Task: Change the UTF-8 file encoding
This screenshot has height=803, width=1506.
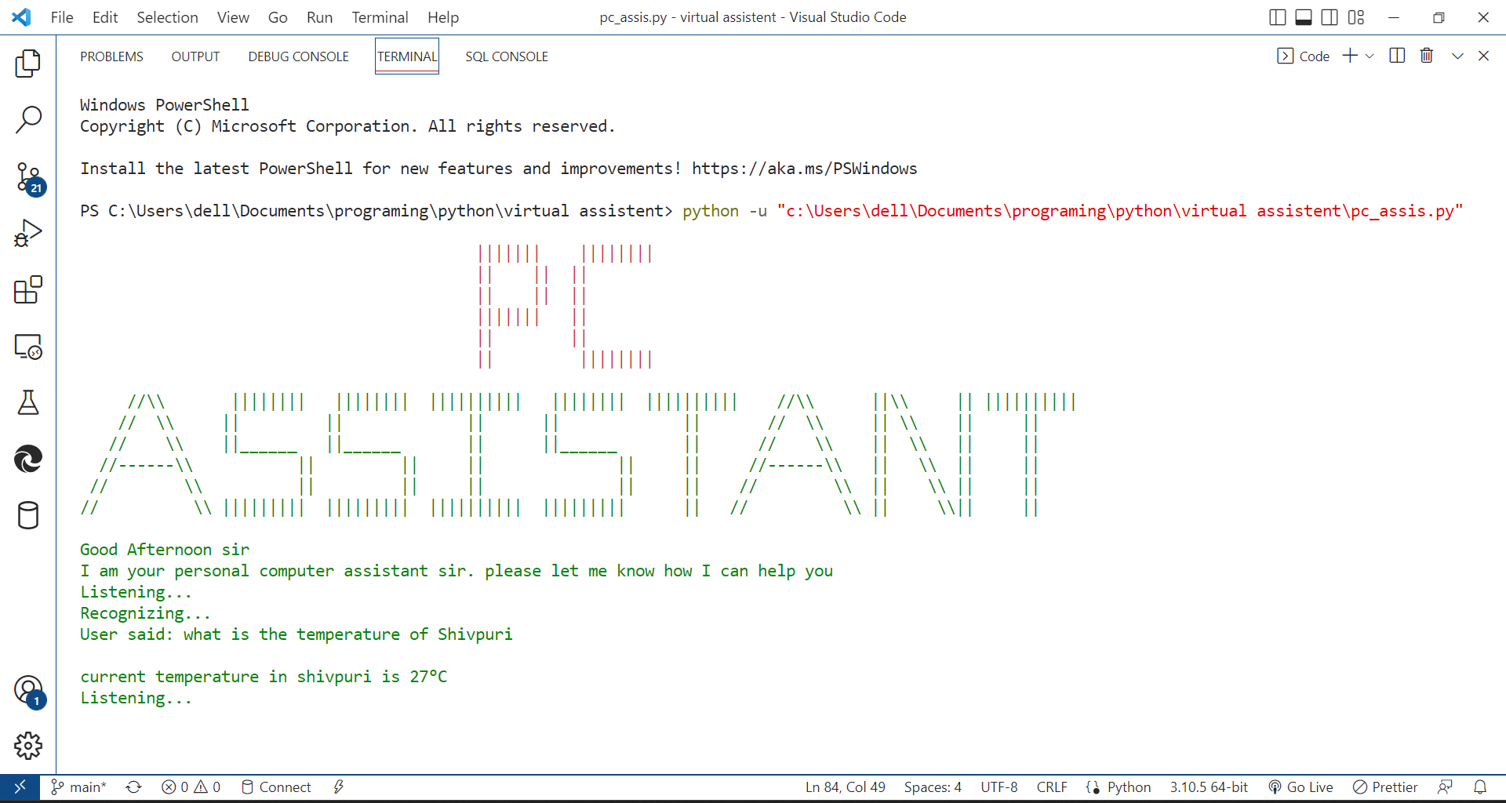Action: [x=999, y=787]
